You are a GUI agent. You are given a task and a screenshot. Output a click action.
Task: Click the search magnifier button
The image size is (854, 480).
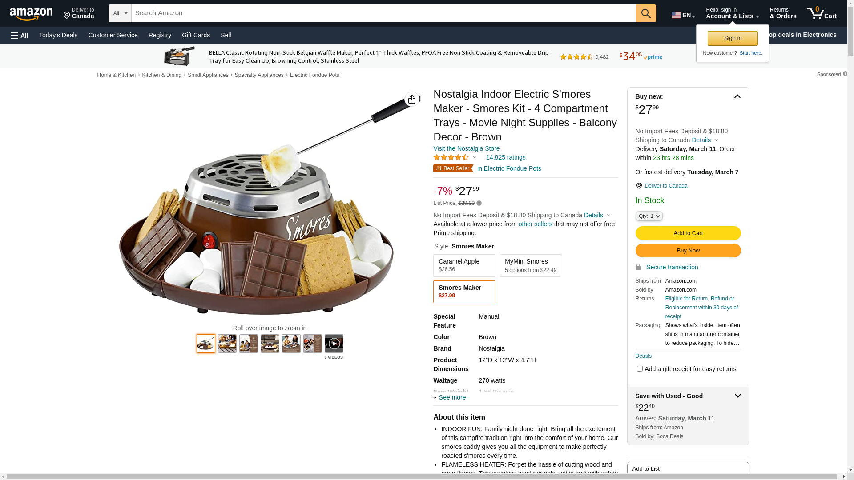pos(646,13)
